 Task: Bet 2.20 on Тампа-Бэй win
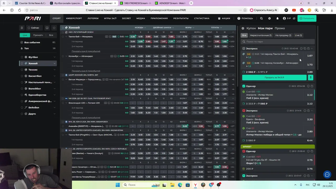coord(133,36)
